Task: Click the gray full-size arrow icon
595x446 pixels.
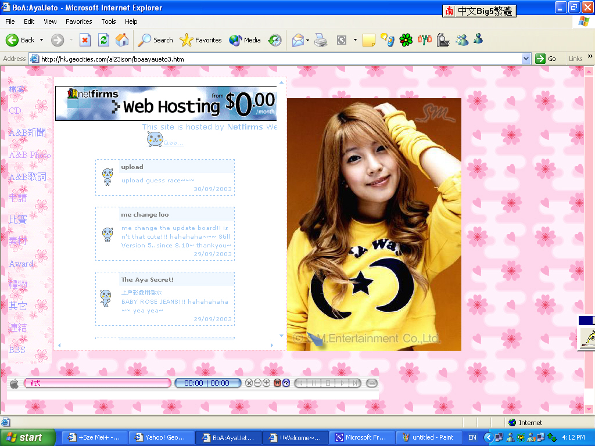Action: tap(342, 40)
